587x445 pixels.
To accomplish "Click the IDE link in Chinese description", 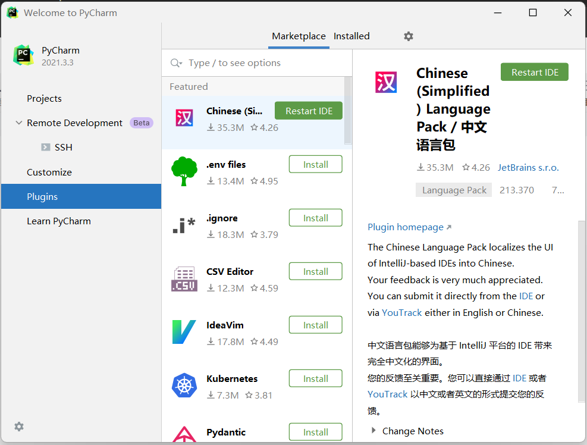I will pyautogui.click(x=519, y=378).
